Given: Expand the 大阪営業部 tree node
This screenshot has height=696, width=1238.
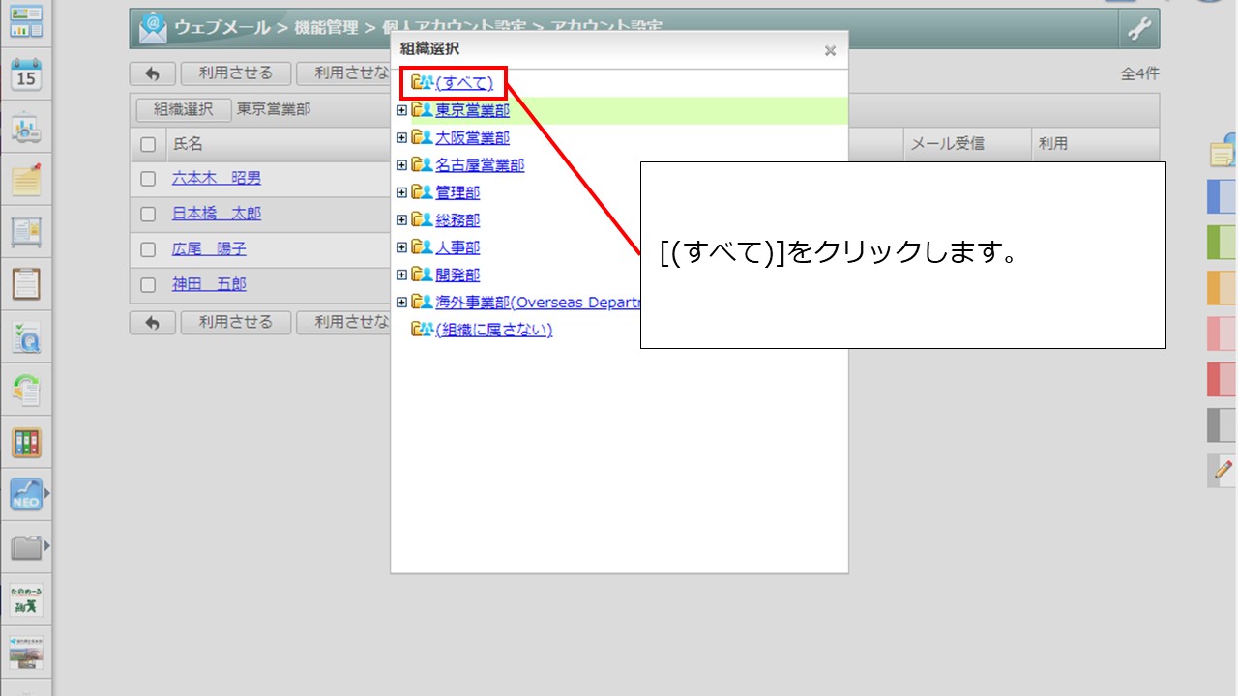Looking at the screenshot, I should pyautogui.click(x=401, y=137).
